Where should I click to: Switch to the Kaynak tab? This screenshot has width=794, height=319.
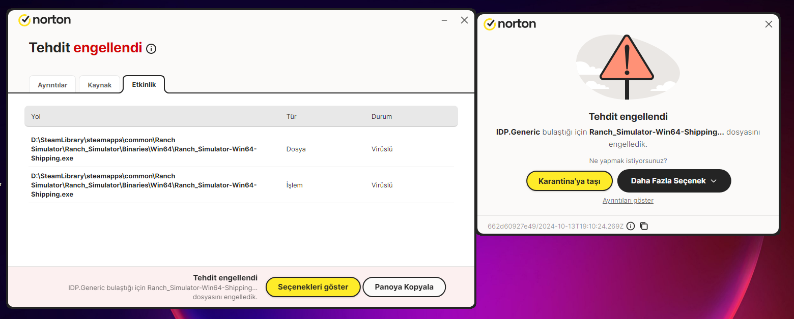pyautogui.click(x=100, y=85)
